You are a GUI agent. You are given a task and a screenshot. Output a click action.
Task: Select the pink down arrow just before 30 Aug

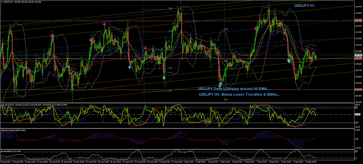point(145,48)
